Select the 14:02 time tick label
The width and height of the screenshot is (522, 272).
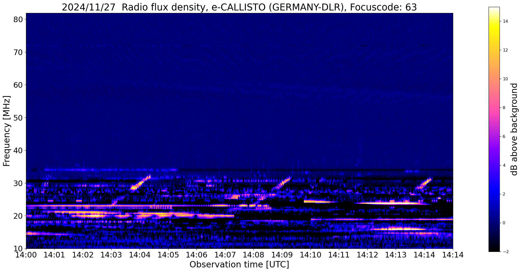[83, 255]
